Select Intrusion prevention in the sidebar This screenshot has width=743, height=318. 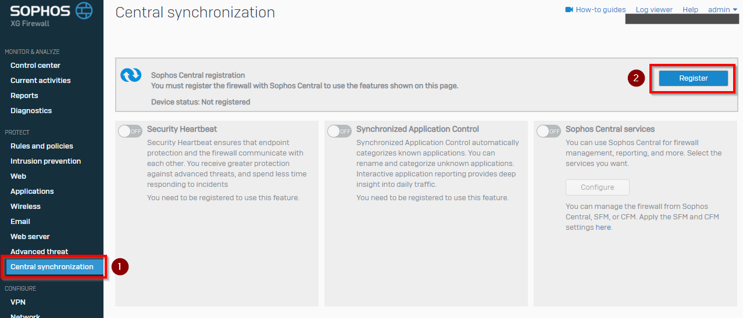coord(46,161)
